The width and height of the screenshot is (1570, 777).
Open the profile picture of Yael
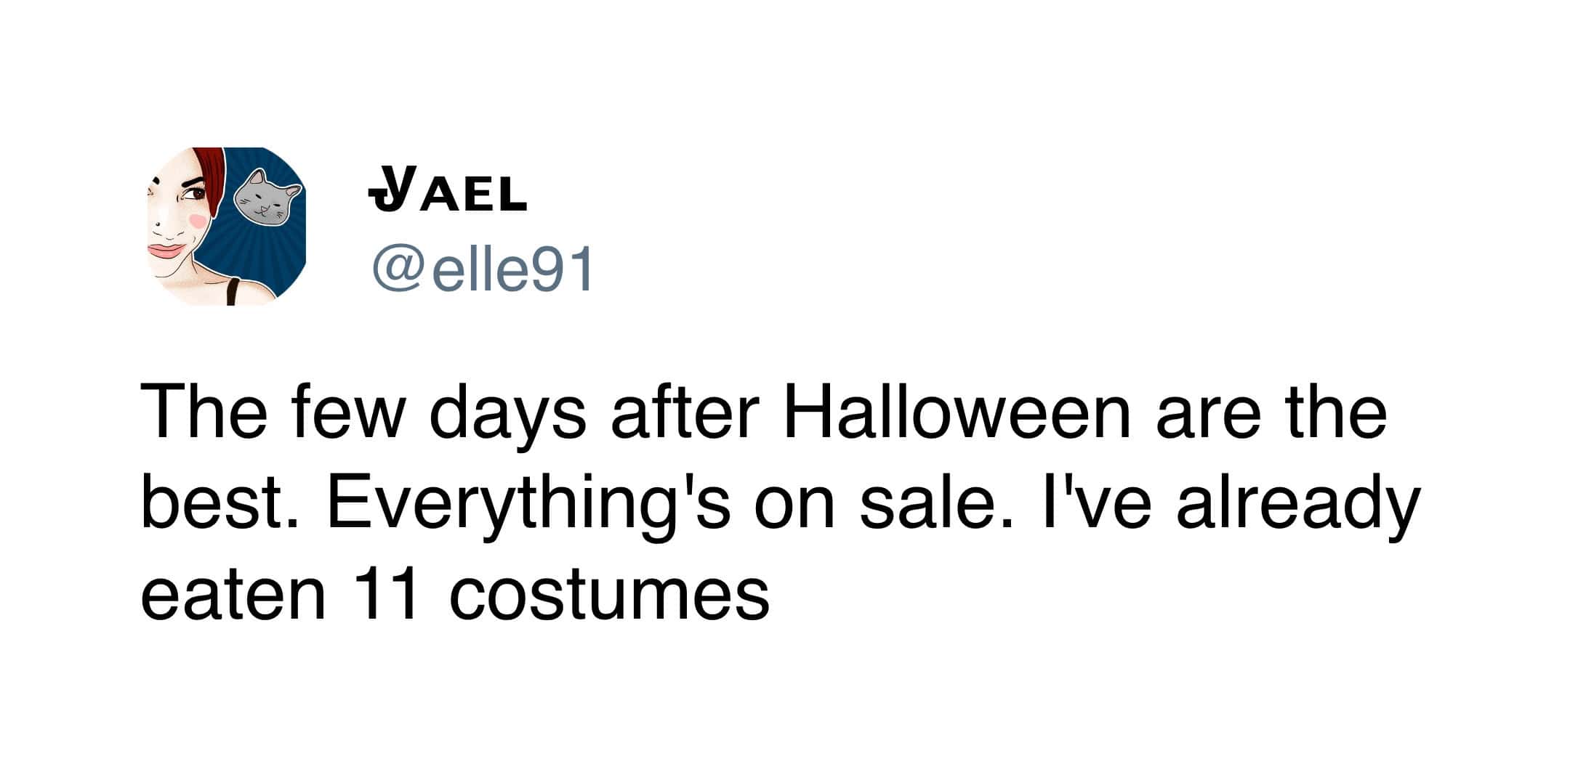point(226,226)
